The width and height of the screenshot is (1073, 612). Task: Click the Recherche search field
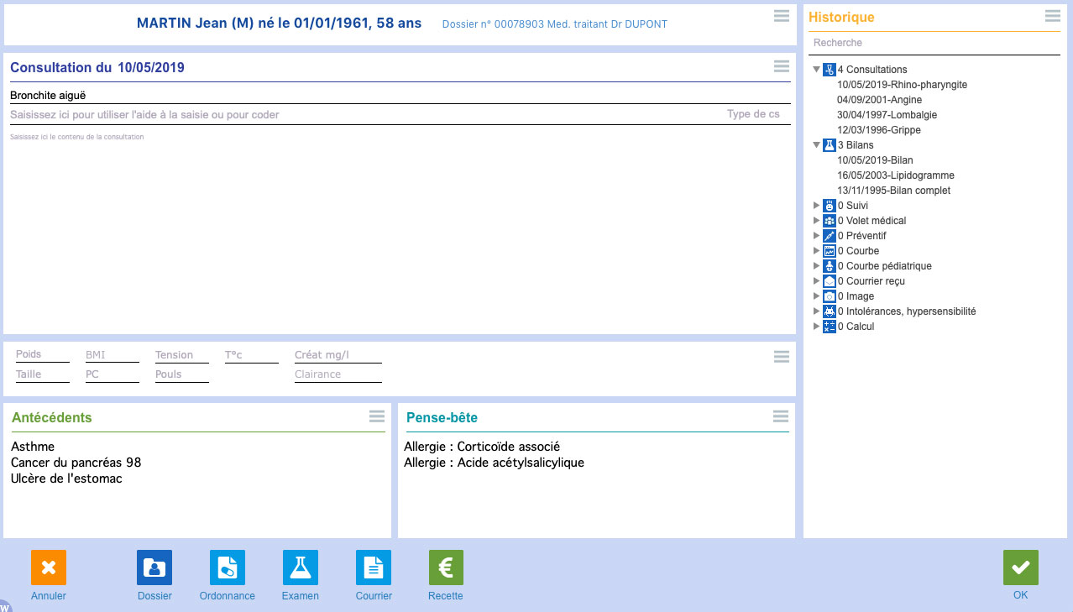tap(932, 43)
